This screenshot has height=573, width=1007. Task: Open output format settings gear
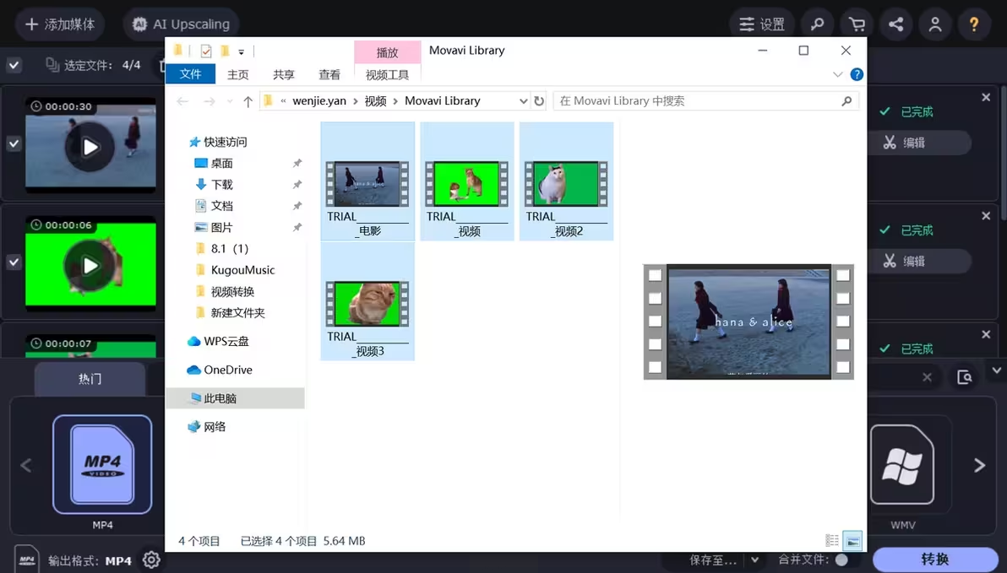151,559
